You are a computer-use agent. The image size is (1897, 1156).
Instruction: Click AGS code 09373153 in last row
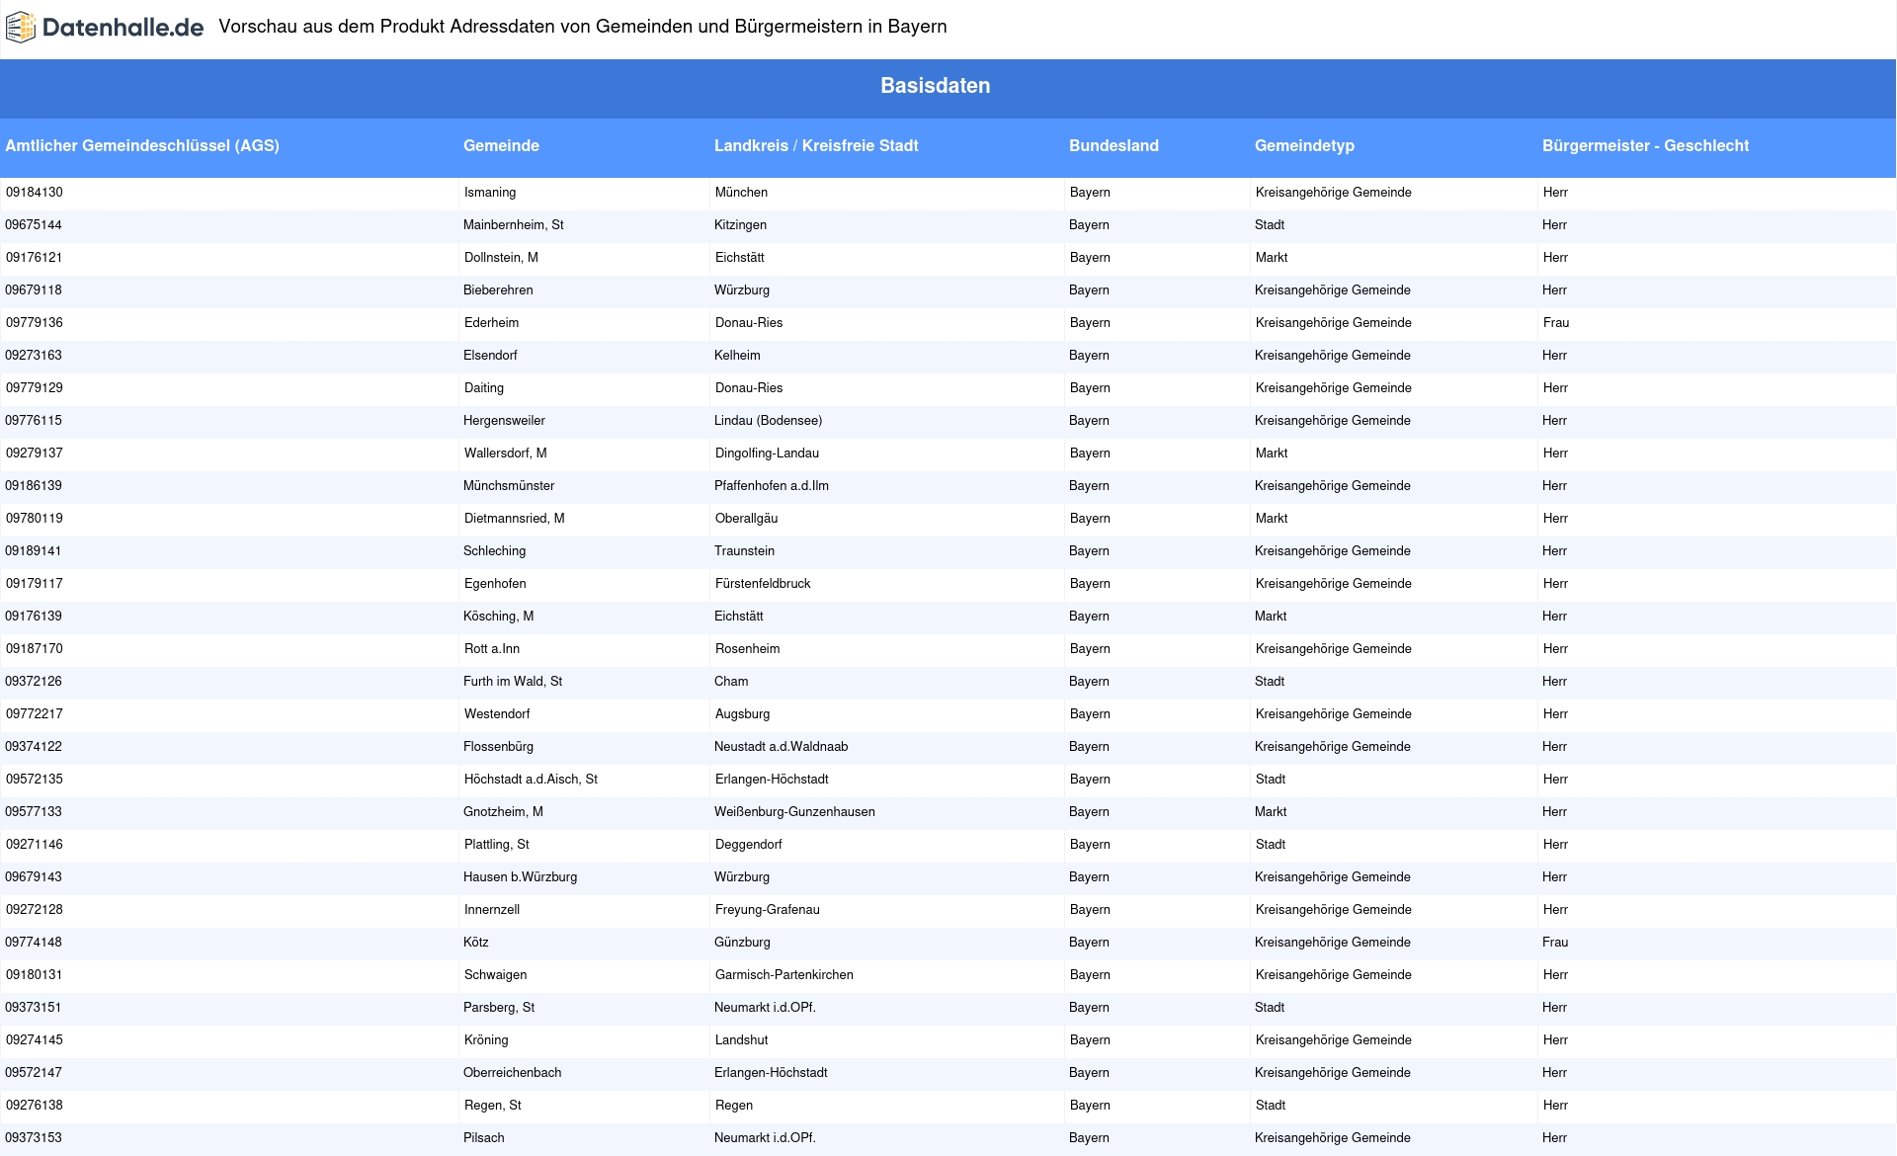pyautogui.click(x=34, y=1138)
